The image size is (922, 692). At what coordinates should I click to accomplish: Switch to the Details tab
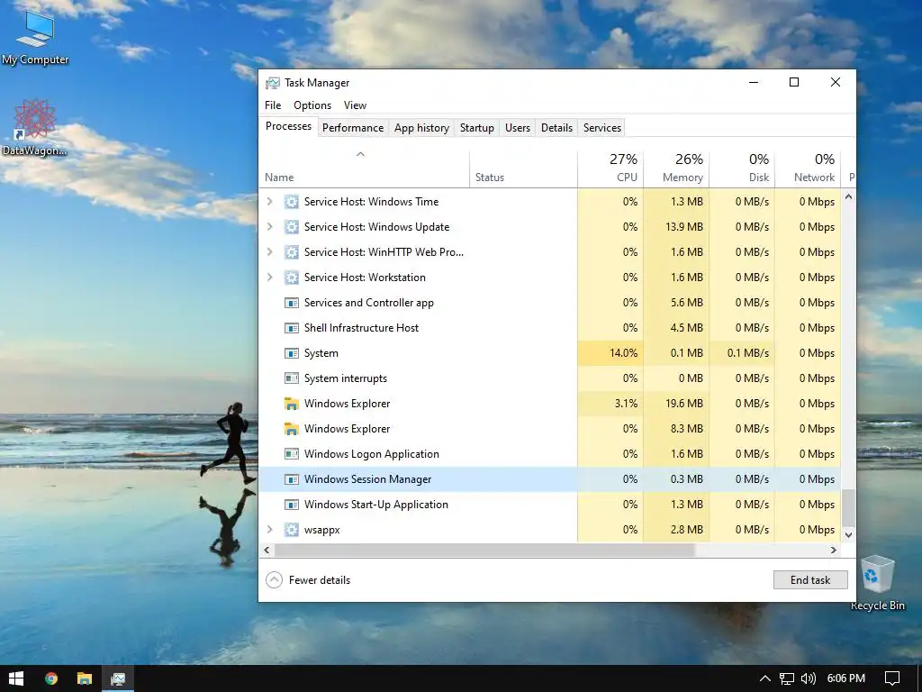pyautogui.click(x=556, y=128)
